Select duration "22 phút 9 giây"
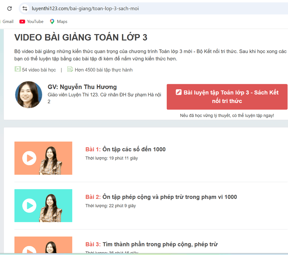The height and width of the screenshot is (255, 288). click(x=122, y=206)
